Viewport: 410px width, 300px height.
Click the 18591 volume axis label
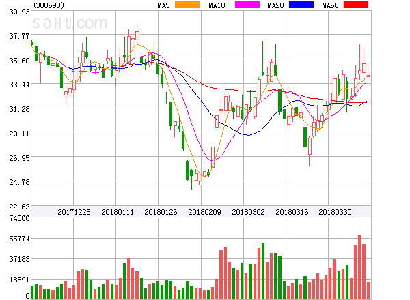tap(19, 280)
